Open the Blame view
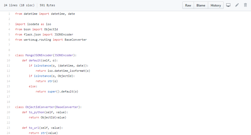The height and width of the screenshot is (135, 251). (x=201, y=5)
